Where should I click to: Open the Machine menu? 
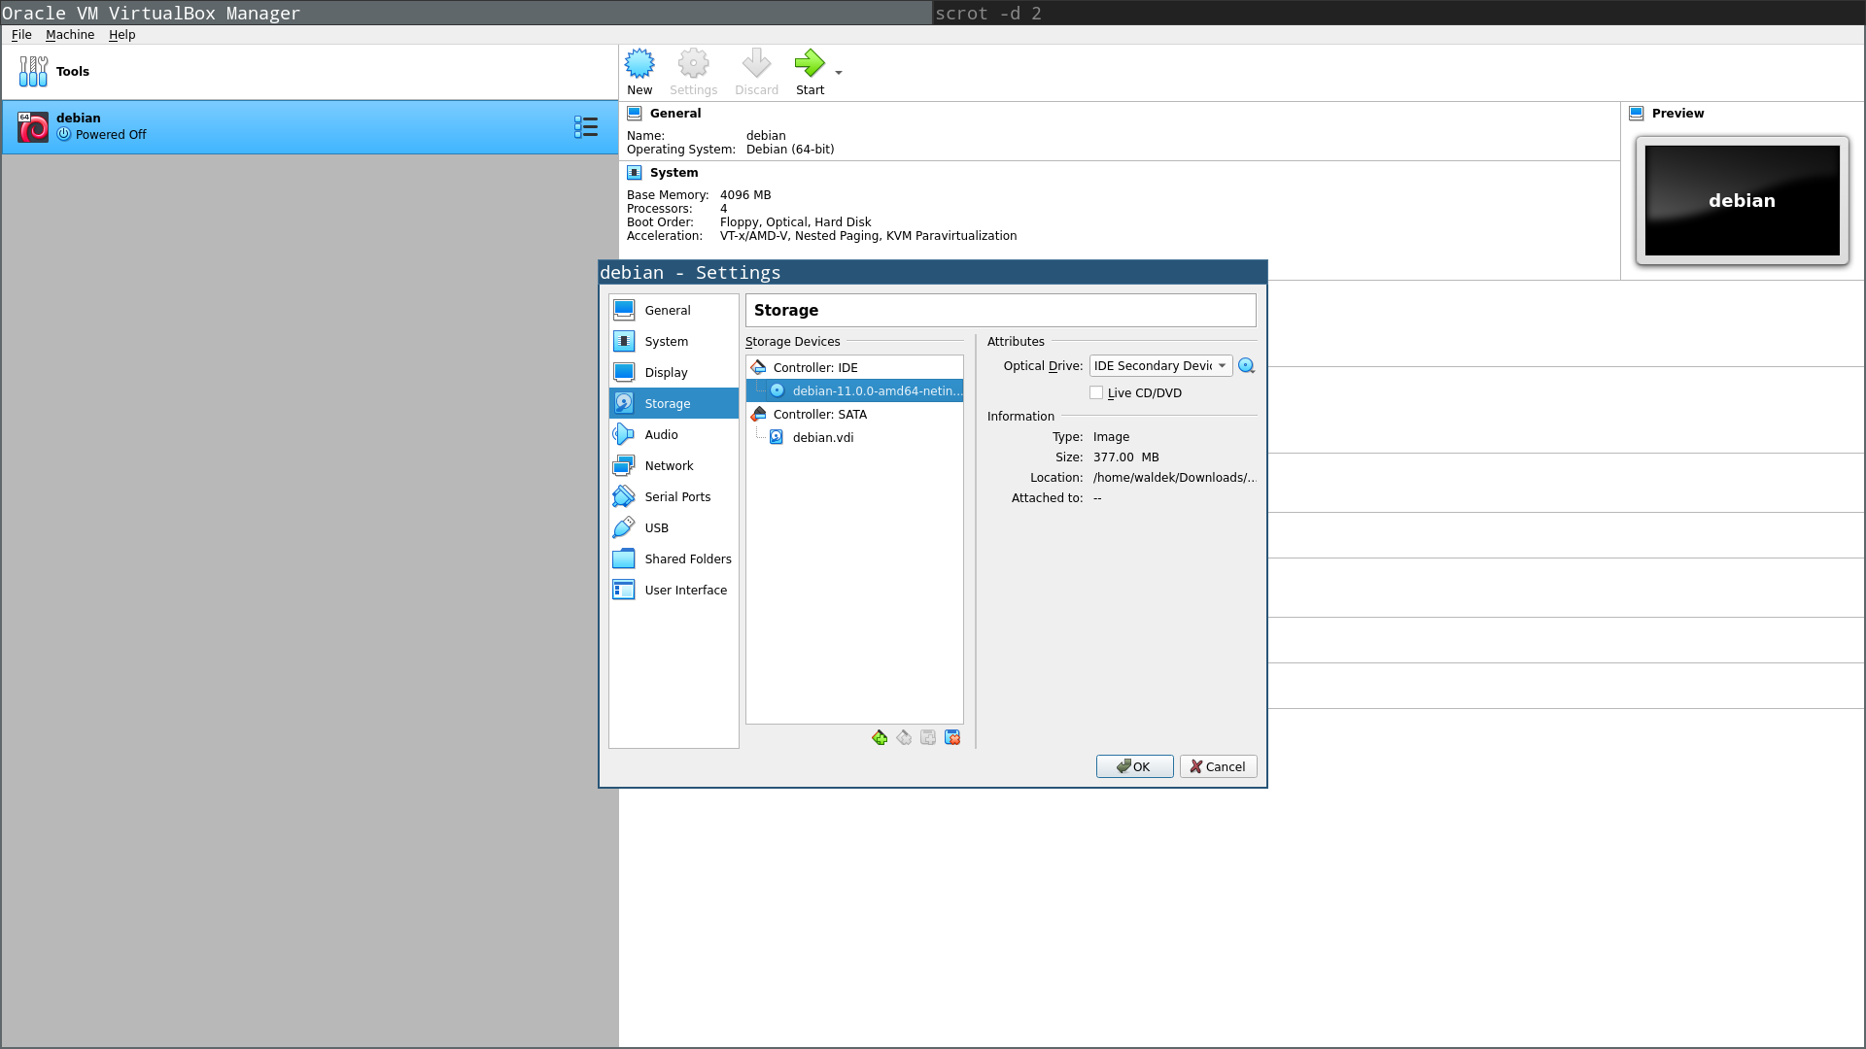(69, 35)
